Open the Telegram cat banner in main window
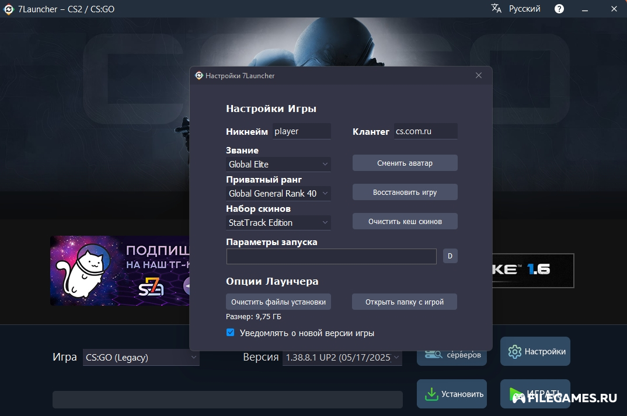This screenshot has width=627, height=416. pos(120,271)
